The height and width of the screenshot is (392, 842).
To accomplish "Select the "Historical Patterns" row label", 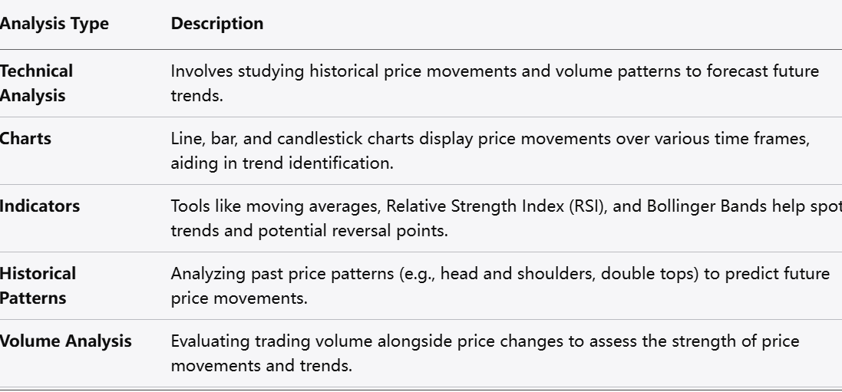I will [x=38, y=285].
